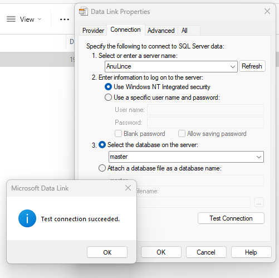Expand the server name dropdown arrow
The height and width of the screenshot is (278, 279).
233,66
